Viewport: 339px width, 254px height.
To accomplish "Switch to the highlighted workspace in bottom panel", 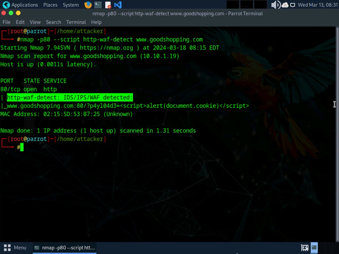I will point(314,247).
